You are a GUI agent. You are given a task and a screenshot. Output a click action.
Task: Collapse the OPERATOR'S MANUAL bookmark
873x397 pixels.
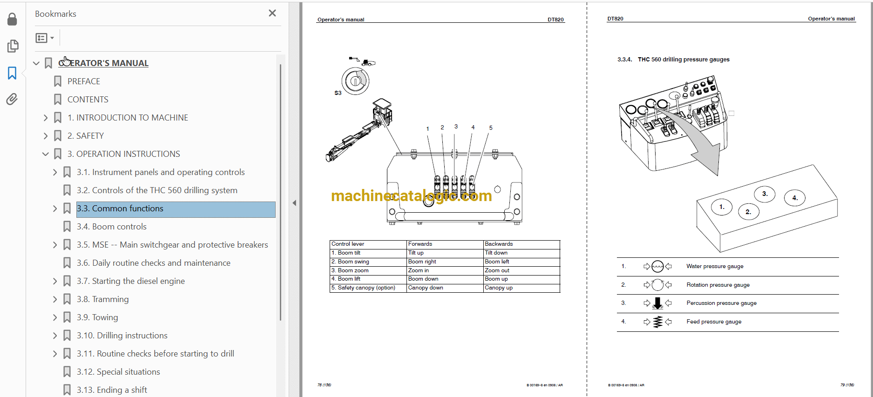click(36, 63)
